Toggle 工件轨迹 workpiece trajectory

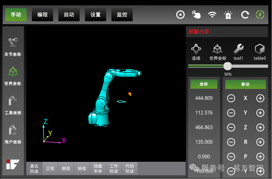coord(114,169)
